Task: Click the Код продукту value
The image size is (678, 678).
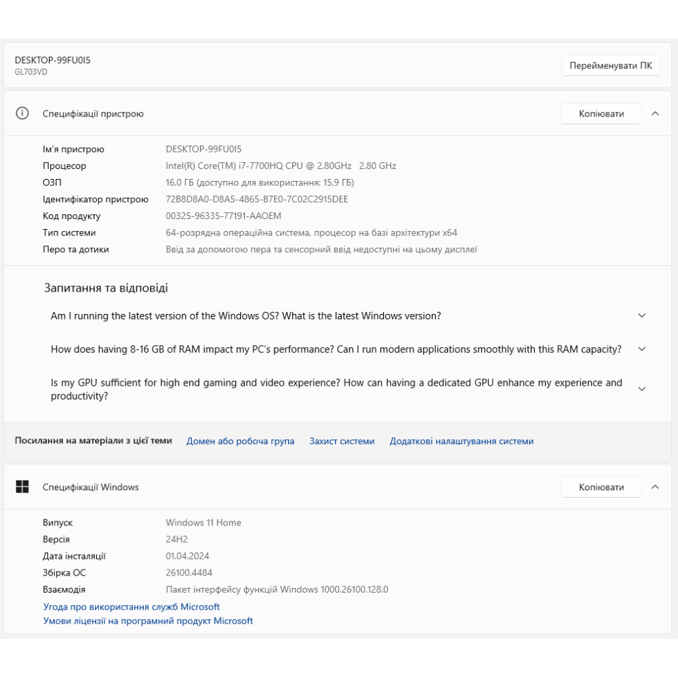Action: tap(223, 216)
